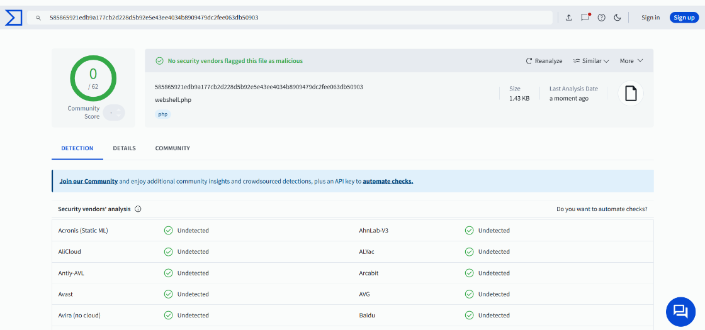The image size is (705, 330).
Task: Switch to the Community tab
Action: (x=172, y=148)
